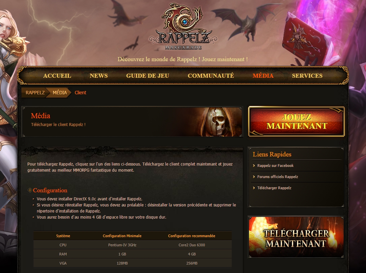Click the JOUEZ MAINTENANT button
366x273 pixels.
pyautogui.click(x=296, y=121)
